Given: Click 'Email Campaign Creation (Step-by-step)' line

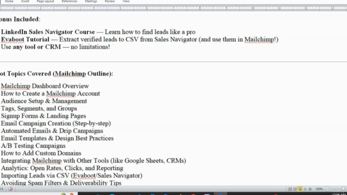Looking at the screenshot, I should 56,123.
